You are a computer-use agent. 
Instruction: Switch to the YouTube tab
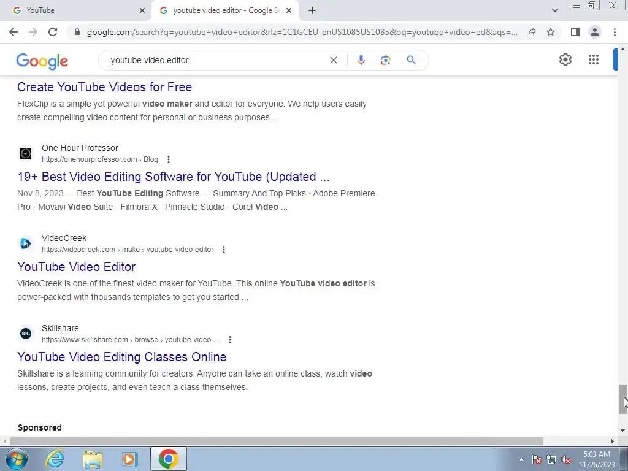[x=75, y=10]
